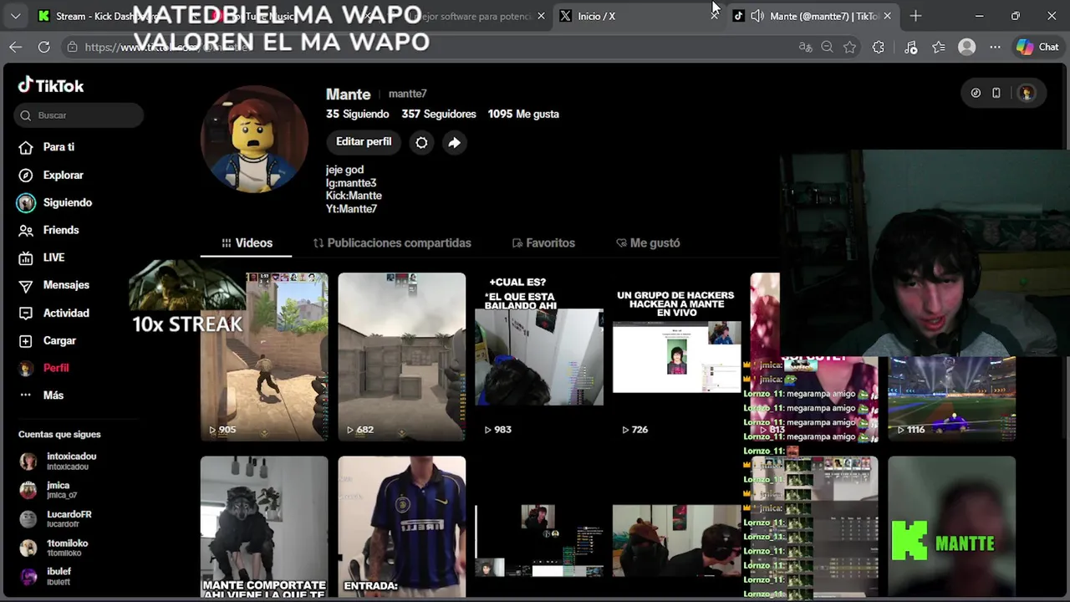Open 1tomiloko followed account

pos(65,548)
